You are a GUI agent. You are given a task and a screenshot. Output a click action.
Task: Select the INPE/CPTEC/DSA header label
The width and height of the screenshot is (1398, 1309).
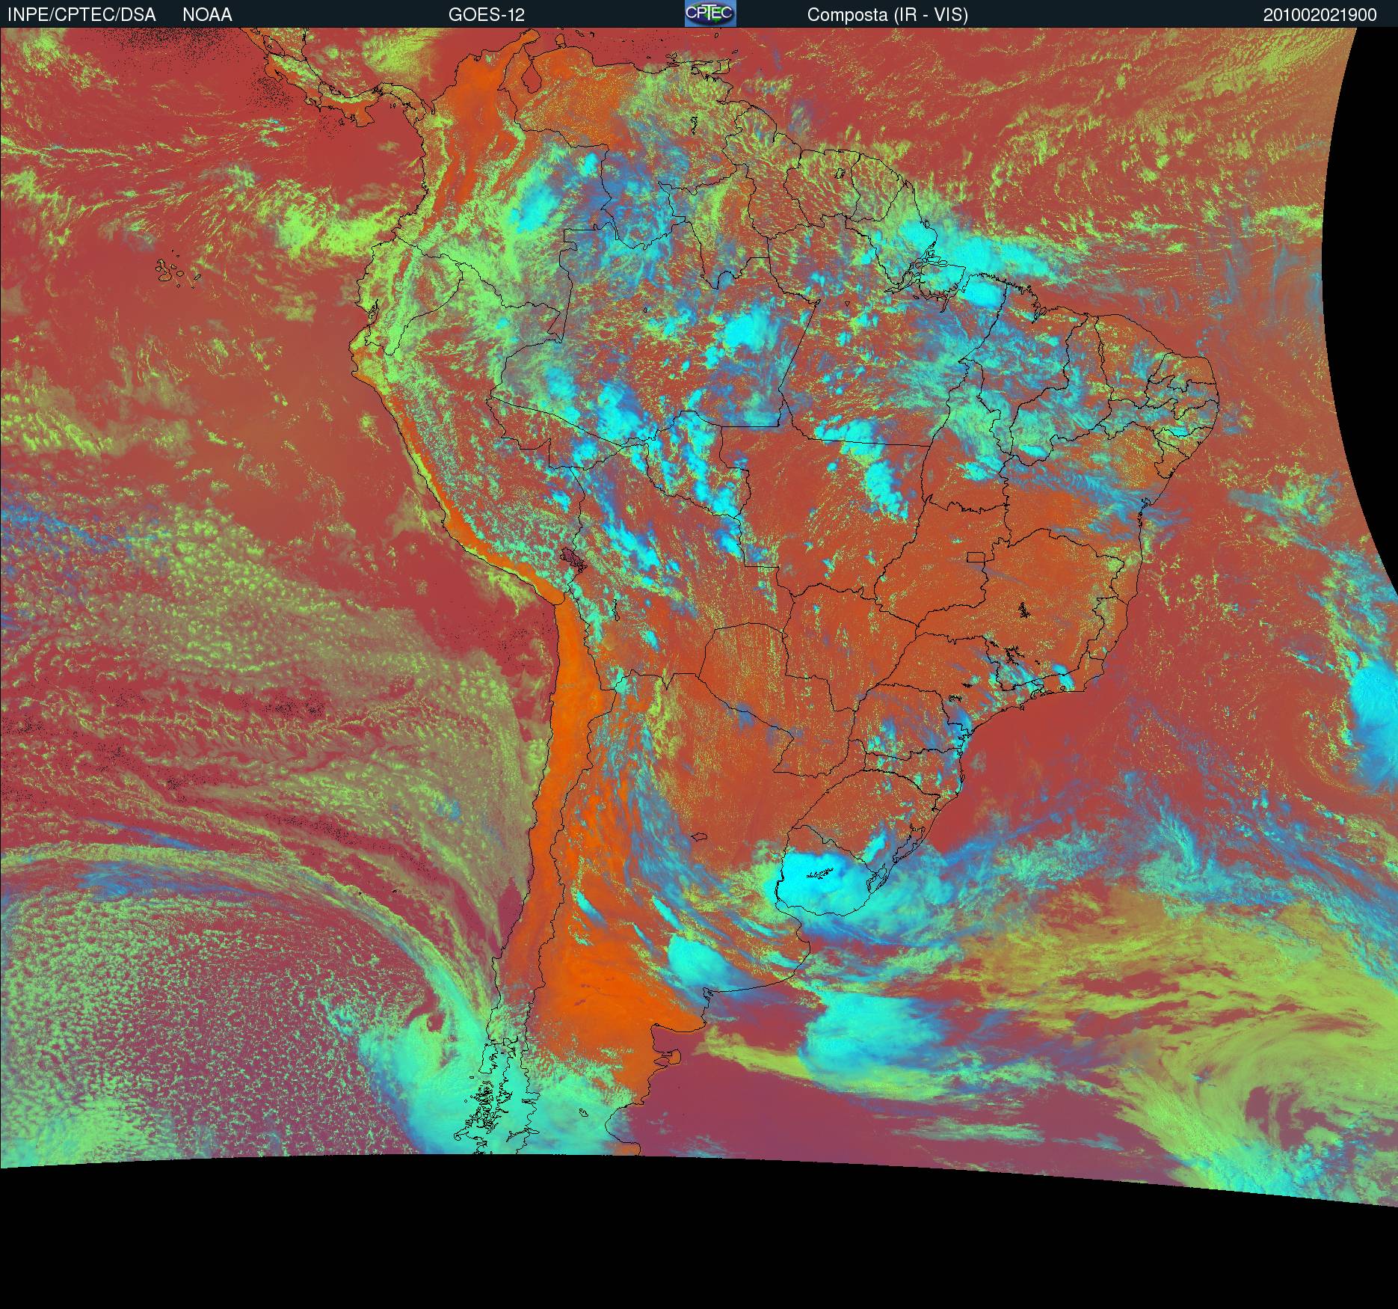tap(81, 15)
